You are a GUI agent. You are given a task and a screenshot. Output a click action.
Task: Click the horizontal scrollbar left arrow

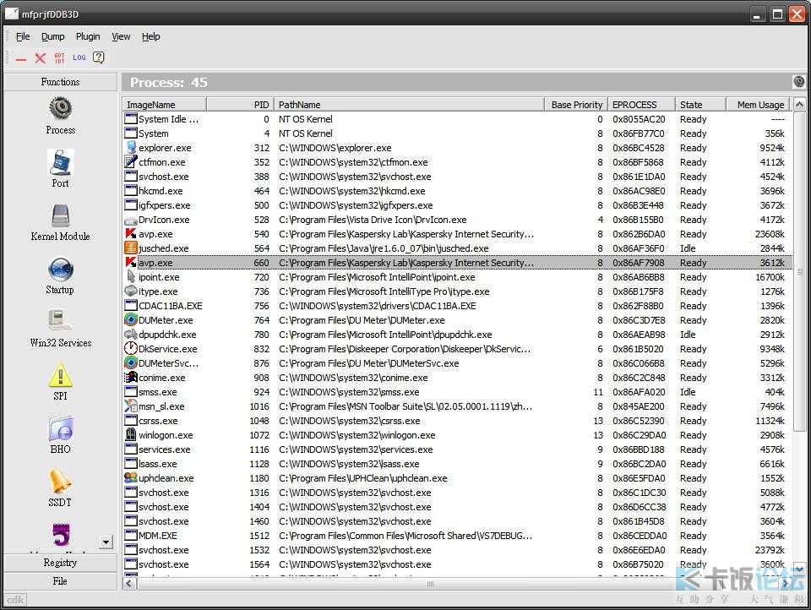[129, 584]
